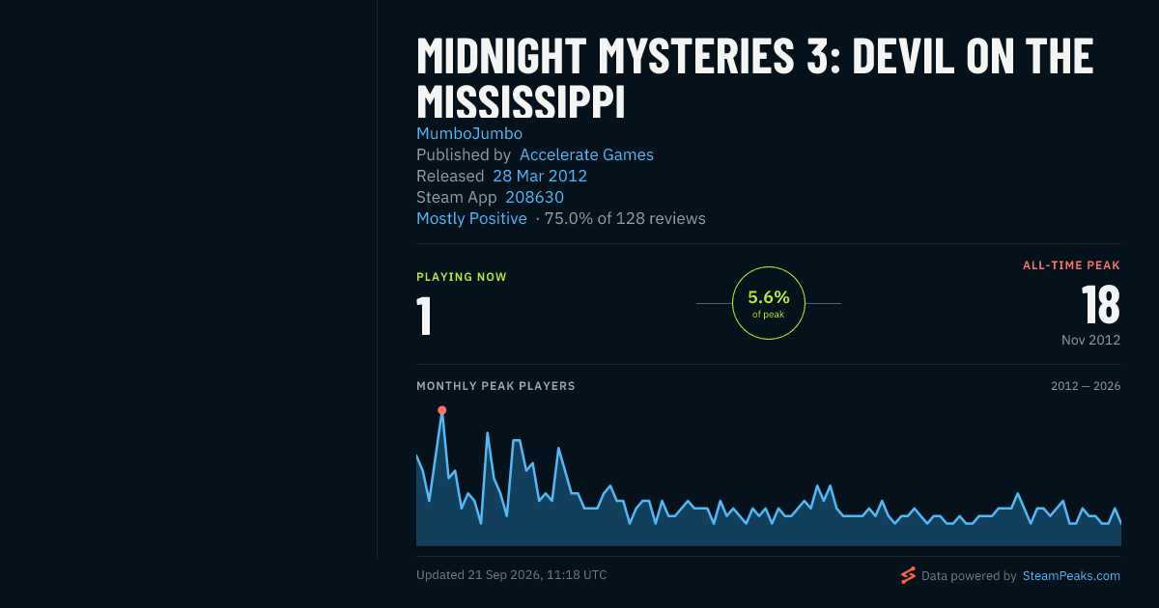Image resolution: width=1159 pixels, height=608 pixels.
Task: Click the All-Time Peak label
Action: tap(1072, 265)
